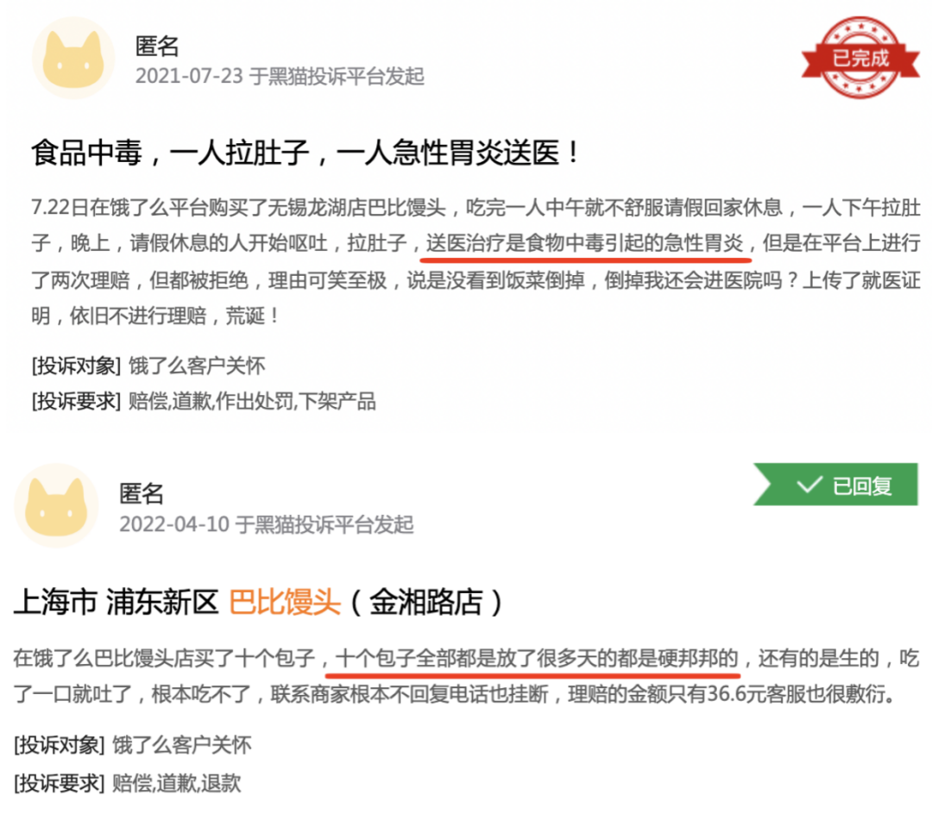The image size is (932, 820).
Task: Click 赔偿,道歉,退款 demand line
Action: [x=177, y=783]
